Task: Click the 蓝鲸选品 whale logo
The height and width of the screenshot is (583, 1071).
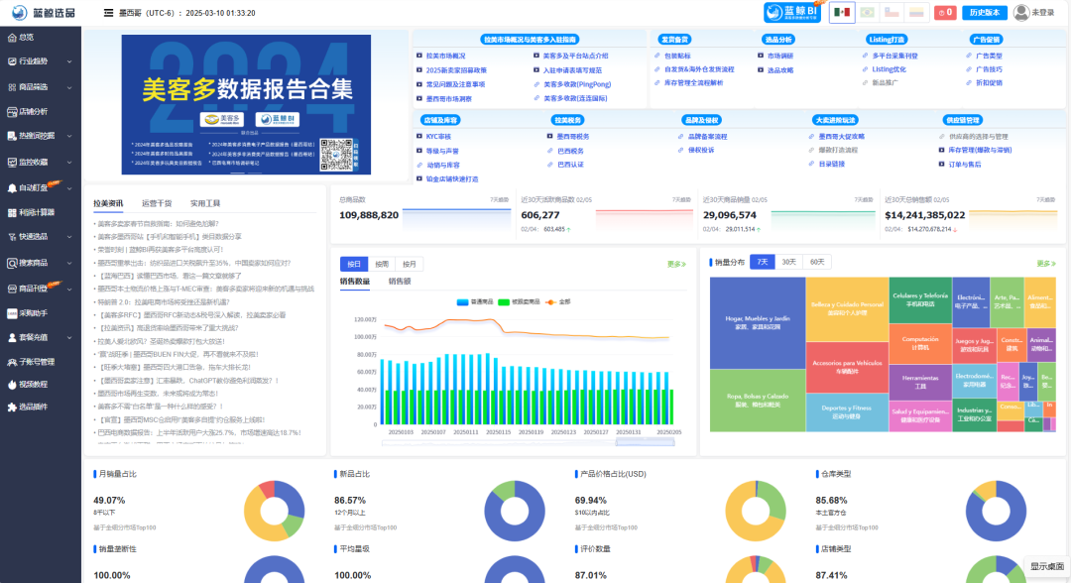Action: click(x=20, y=12)
